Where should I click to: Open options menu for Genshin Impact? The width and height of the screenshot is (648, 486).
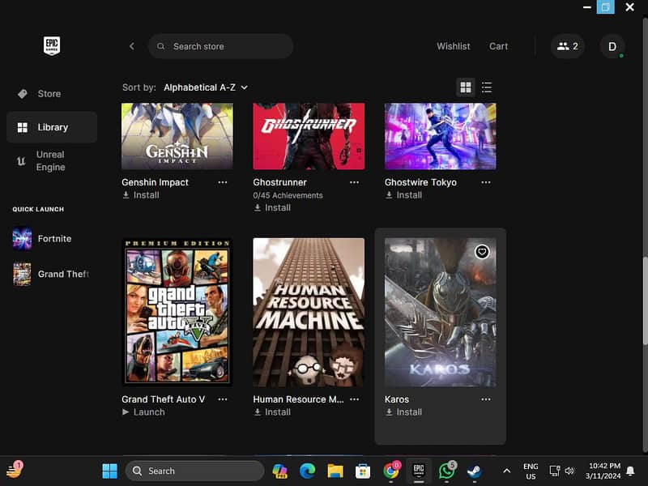tap(223, 182)
